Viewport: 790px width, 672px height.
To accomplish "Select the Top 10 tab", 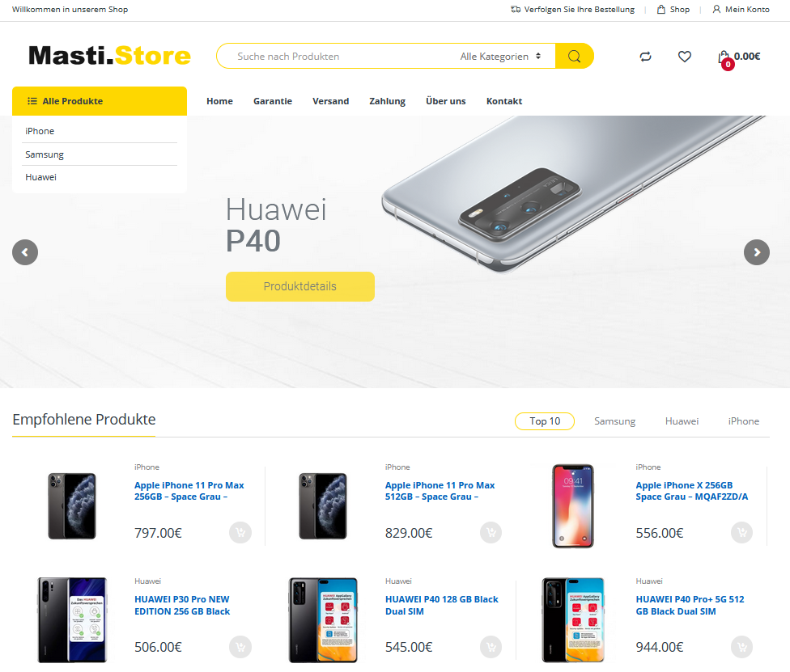I will coord(545,421).
